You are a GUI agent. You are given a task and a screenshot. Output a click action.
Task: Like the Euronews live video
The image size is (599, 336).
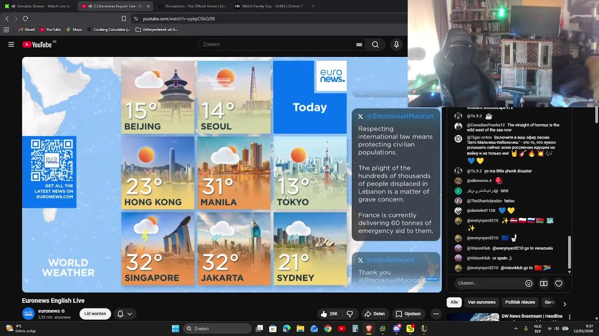329,314
